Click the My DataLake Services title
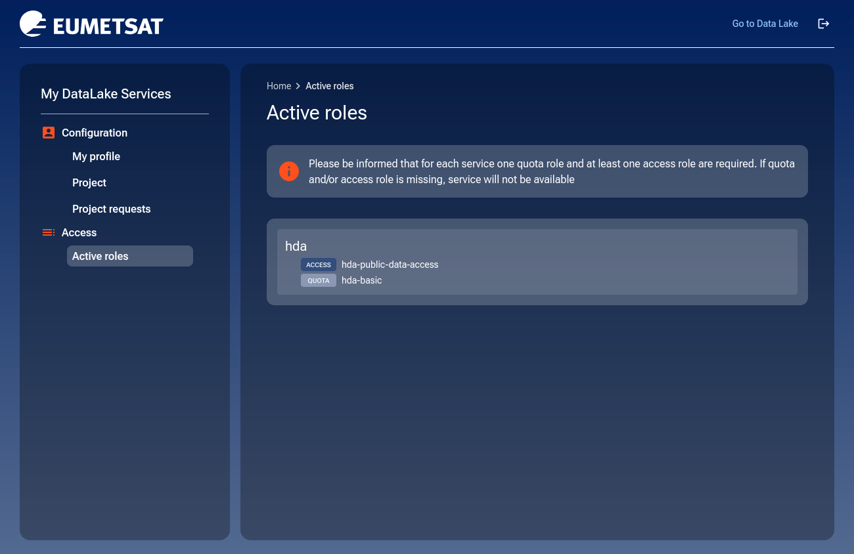Viewport: 854px width, 554px height. point(106,94)
